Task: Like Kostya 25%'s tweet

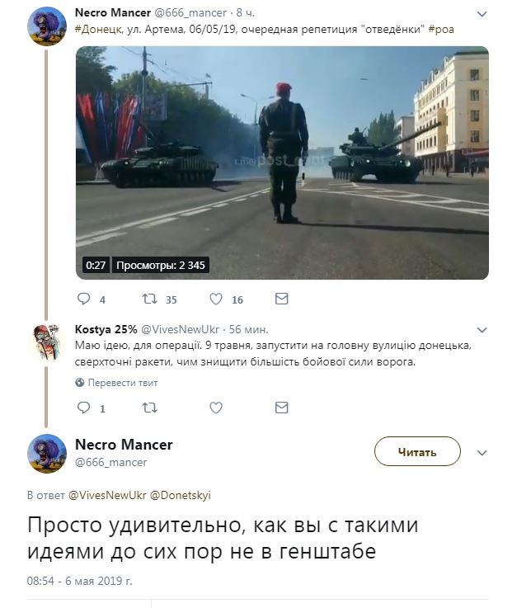Action: 216,408
